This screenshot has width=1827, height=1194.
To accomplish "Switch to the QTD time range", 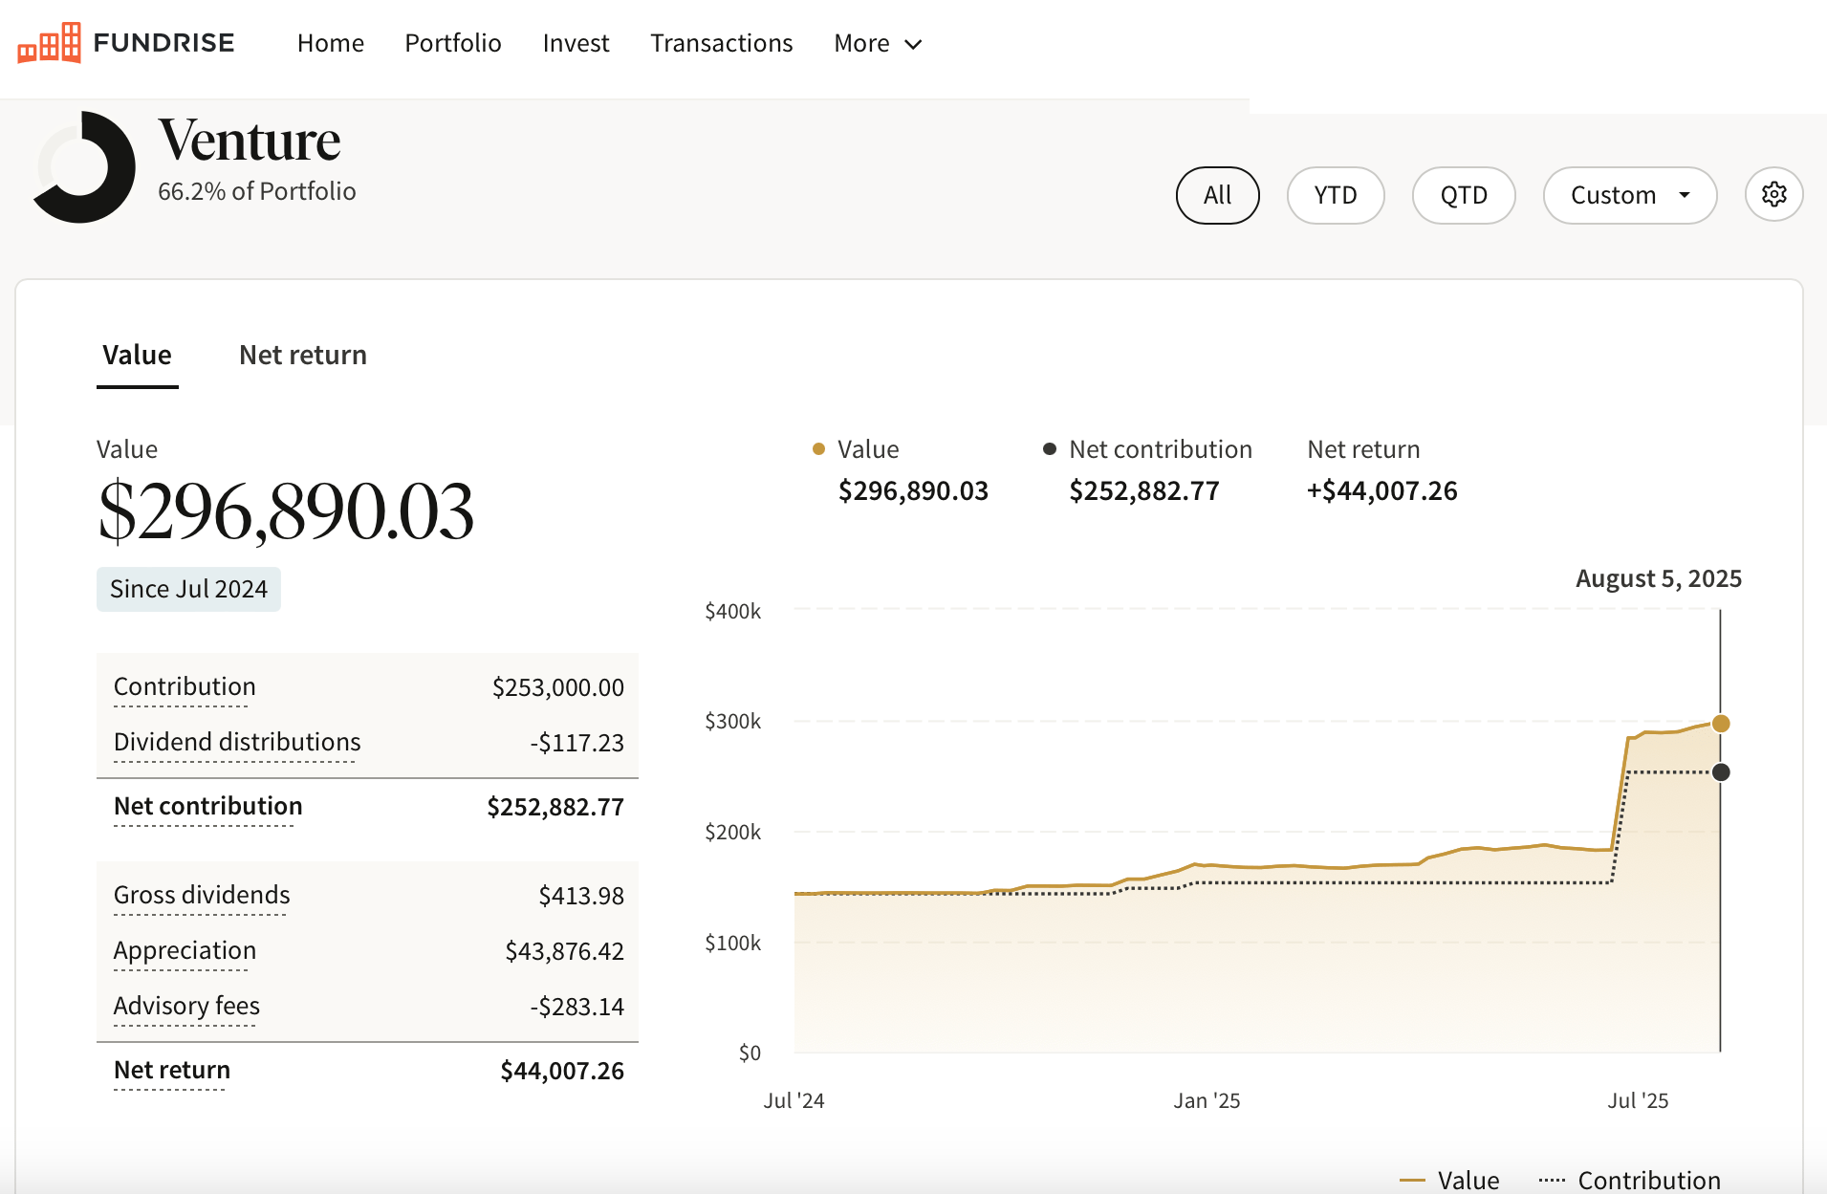I will coord(1464,195).
